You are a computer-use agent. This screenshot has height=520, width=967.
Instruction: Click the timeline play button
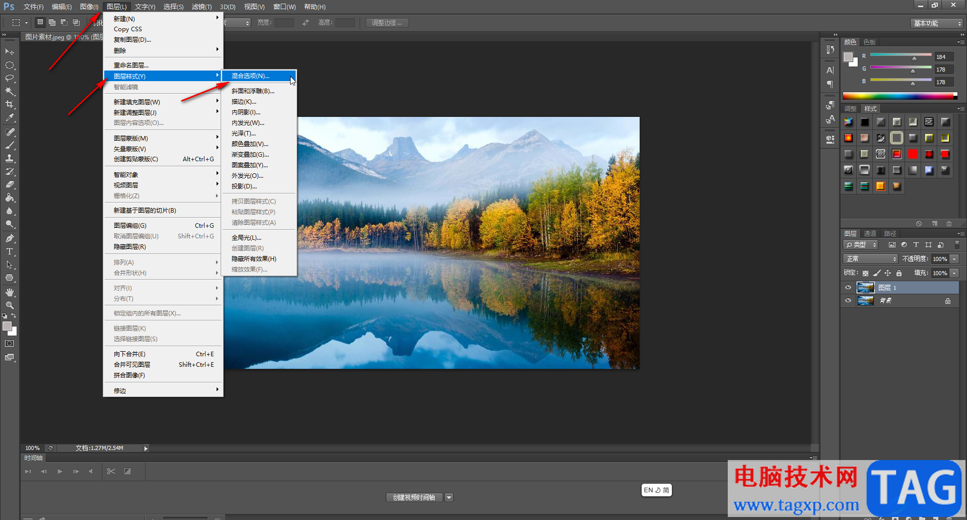click(x=60, y=471)
